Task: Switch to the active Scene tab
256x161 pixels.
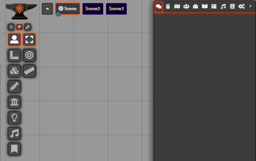Action: [x=68, y=9]
